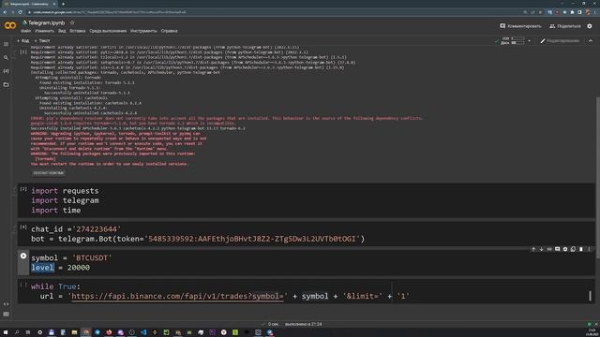Star the Telegram.ipynb notebook
Image resolution: width=600 pixels, height=337 pixels.
[72, 22]
